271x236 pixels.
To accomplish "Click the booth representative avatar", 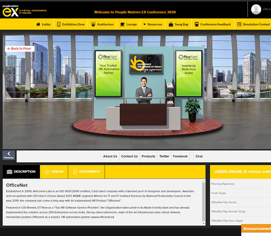I will [x=144, y=90].
